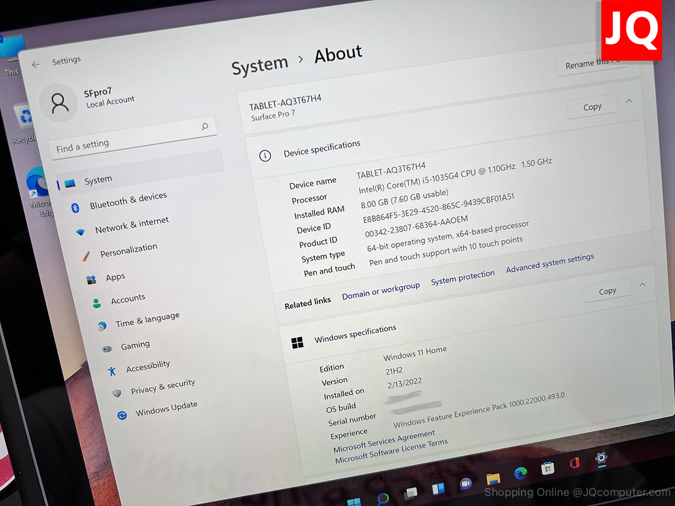This screenshot has height=506, width=675.
Task: Open Gaming settings
Action: click(135, 345)
